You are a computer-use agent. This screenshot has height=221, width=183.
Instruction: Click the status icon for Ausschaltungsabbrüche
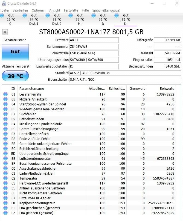click(x=5, y=168)
